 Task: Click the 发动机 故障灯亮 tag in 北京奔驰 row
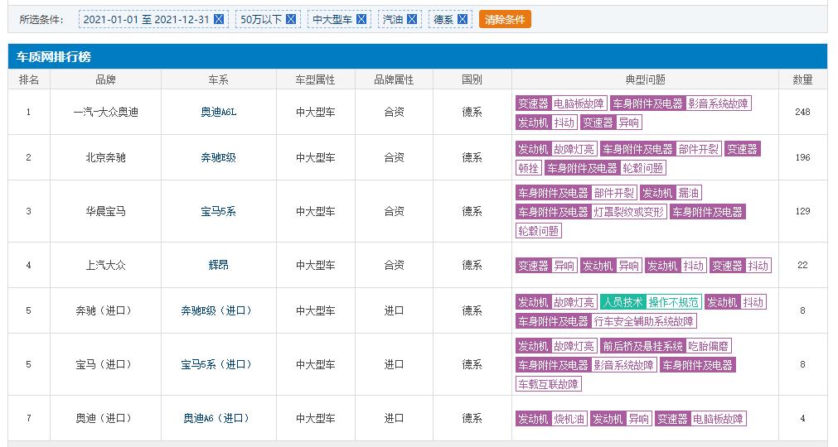pos(556,149)
